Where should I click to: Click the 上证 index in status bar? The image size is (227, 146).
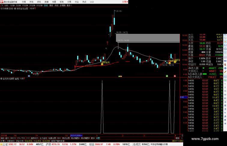[5, 144]
